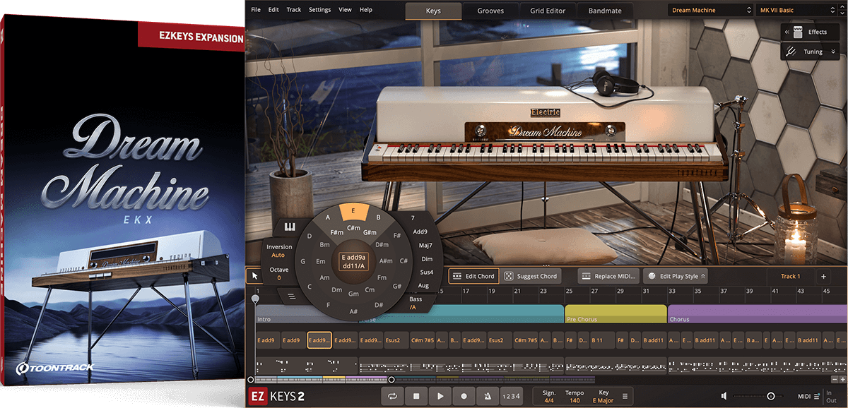Select the E chord on the wheel
The height and width of the screenshot is (408, 848).
pyautogui.click(x=353, y=210)
